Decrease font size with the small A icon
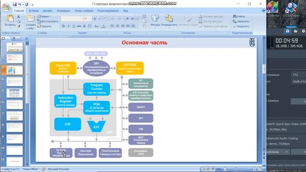 tap(99, 19)
